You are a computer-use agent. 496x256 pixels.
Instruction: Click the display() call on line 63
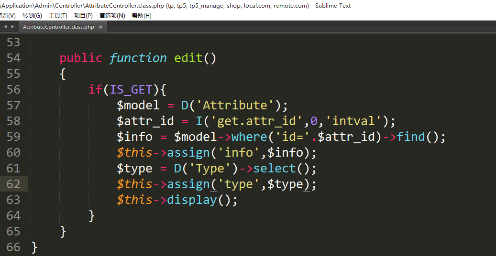pos(192,200)
